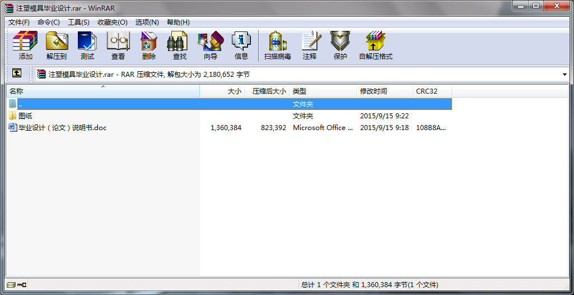Sort by the 名称 column header

click(x=103, y=91)
